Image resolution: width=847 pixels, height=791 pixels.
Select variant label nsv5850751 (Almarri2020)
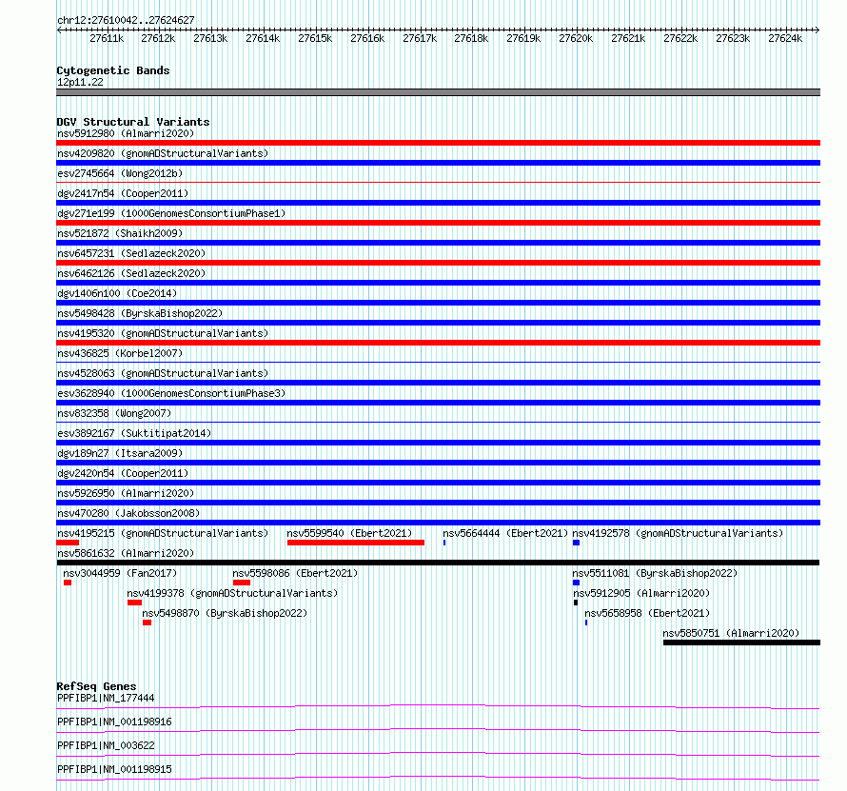[731, 633]
